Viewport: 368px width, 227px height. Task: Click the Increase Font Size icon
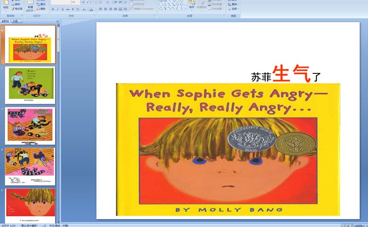point(83,2)
